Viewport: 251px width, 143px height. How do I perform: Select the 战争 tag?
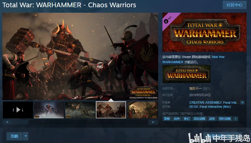pos(212,119)
